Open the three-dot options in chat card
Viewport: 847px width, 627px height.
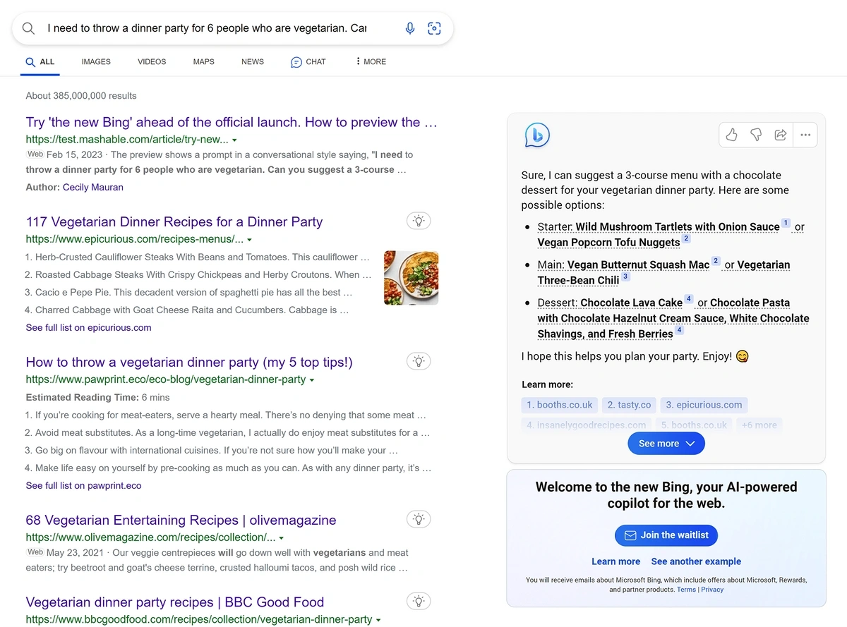pos(805,135)
